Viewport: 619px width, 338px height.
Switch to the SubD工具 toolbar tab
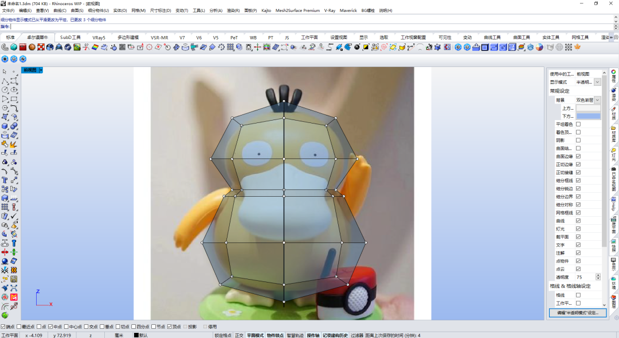pos(70,37)
